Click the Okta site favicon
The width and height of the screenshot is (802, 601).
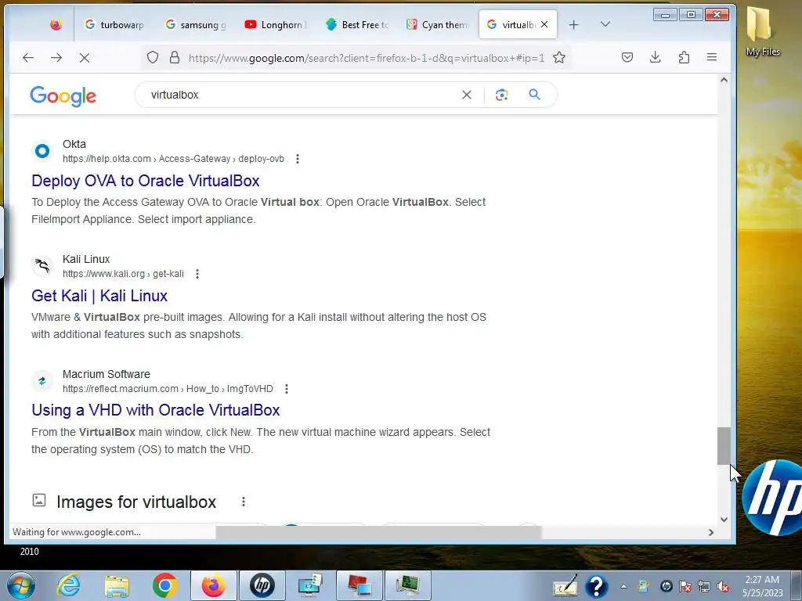(x=42, y=151)
